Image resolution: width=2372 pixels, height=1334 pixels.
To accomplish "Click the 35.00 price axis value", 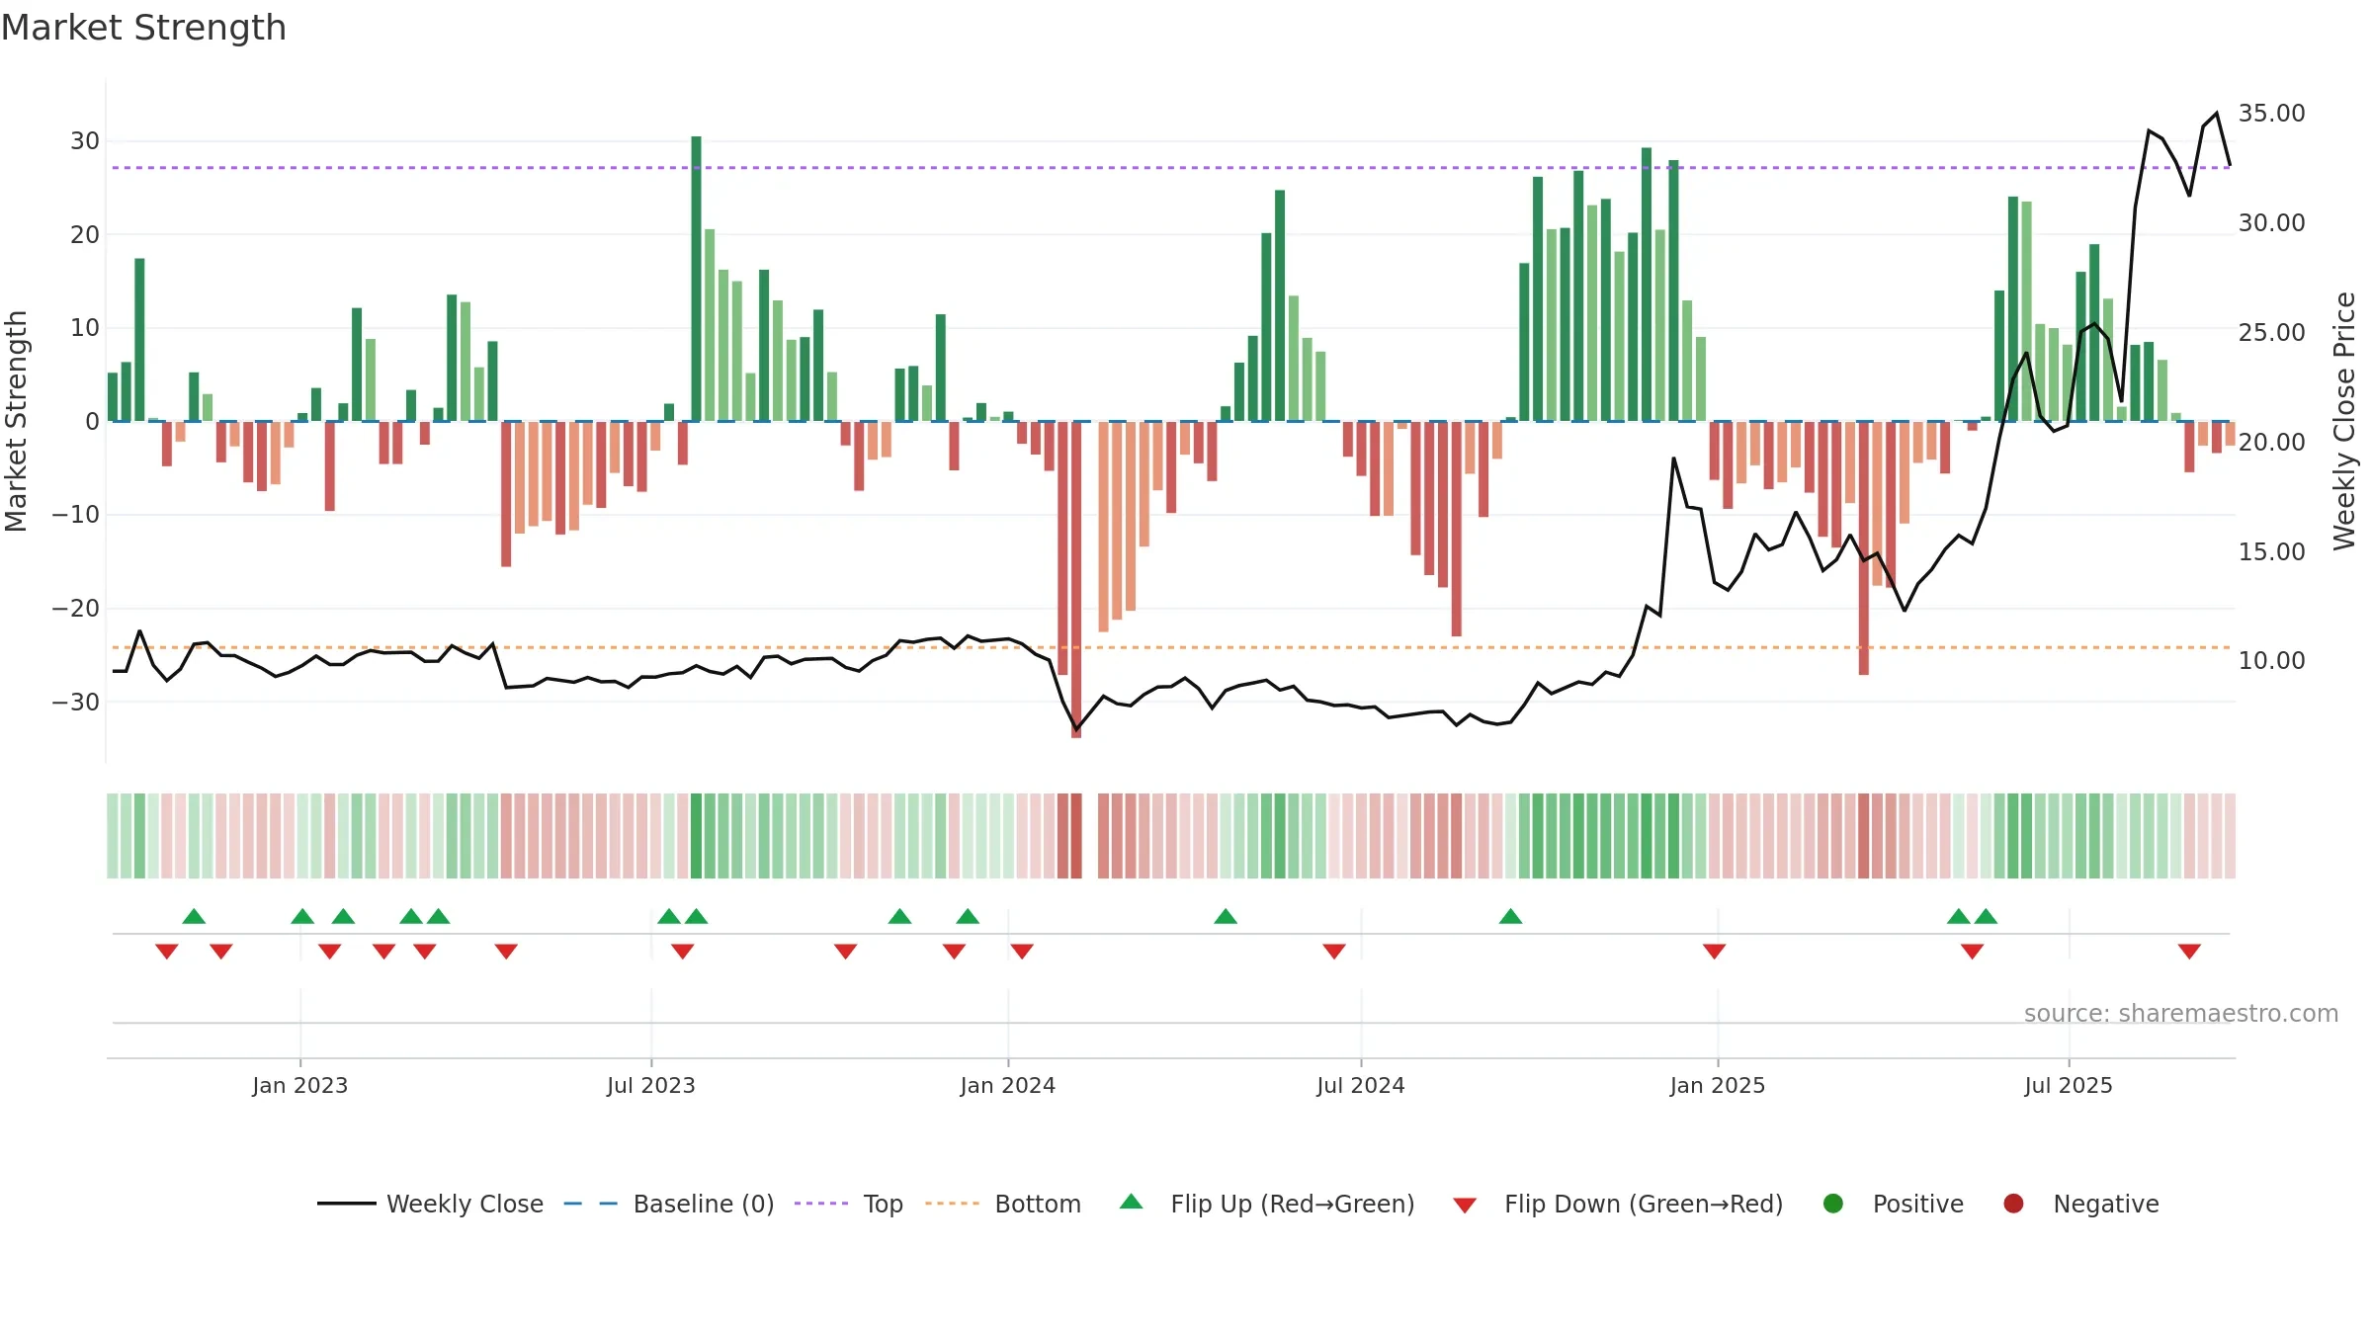I will [2271, 113].
